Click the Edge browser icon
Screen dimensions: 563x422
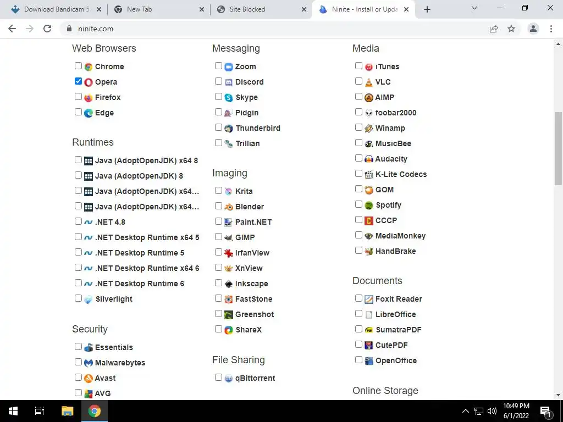[89, 113]
